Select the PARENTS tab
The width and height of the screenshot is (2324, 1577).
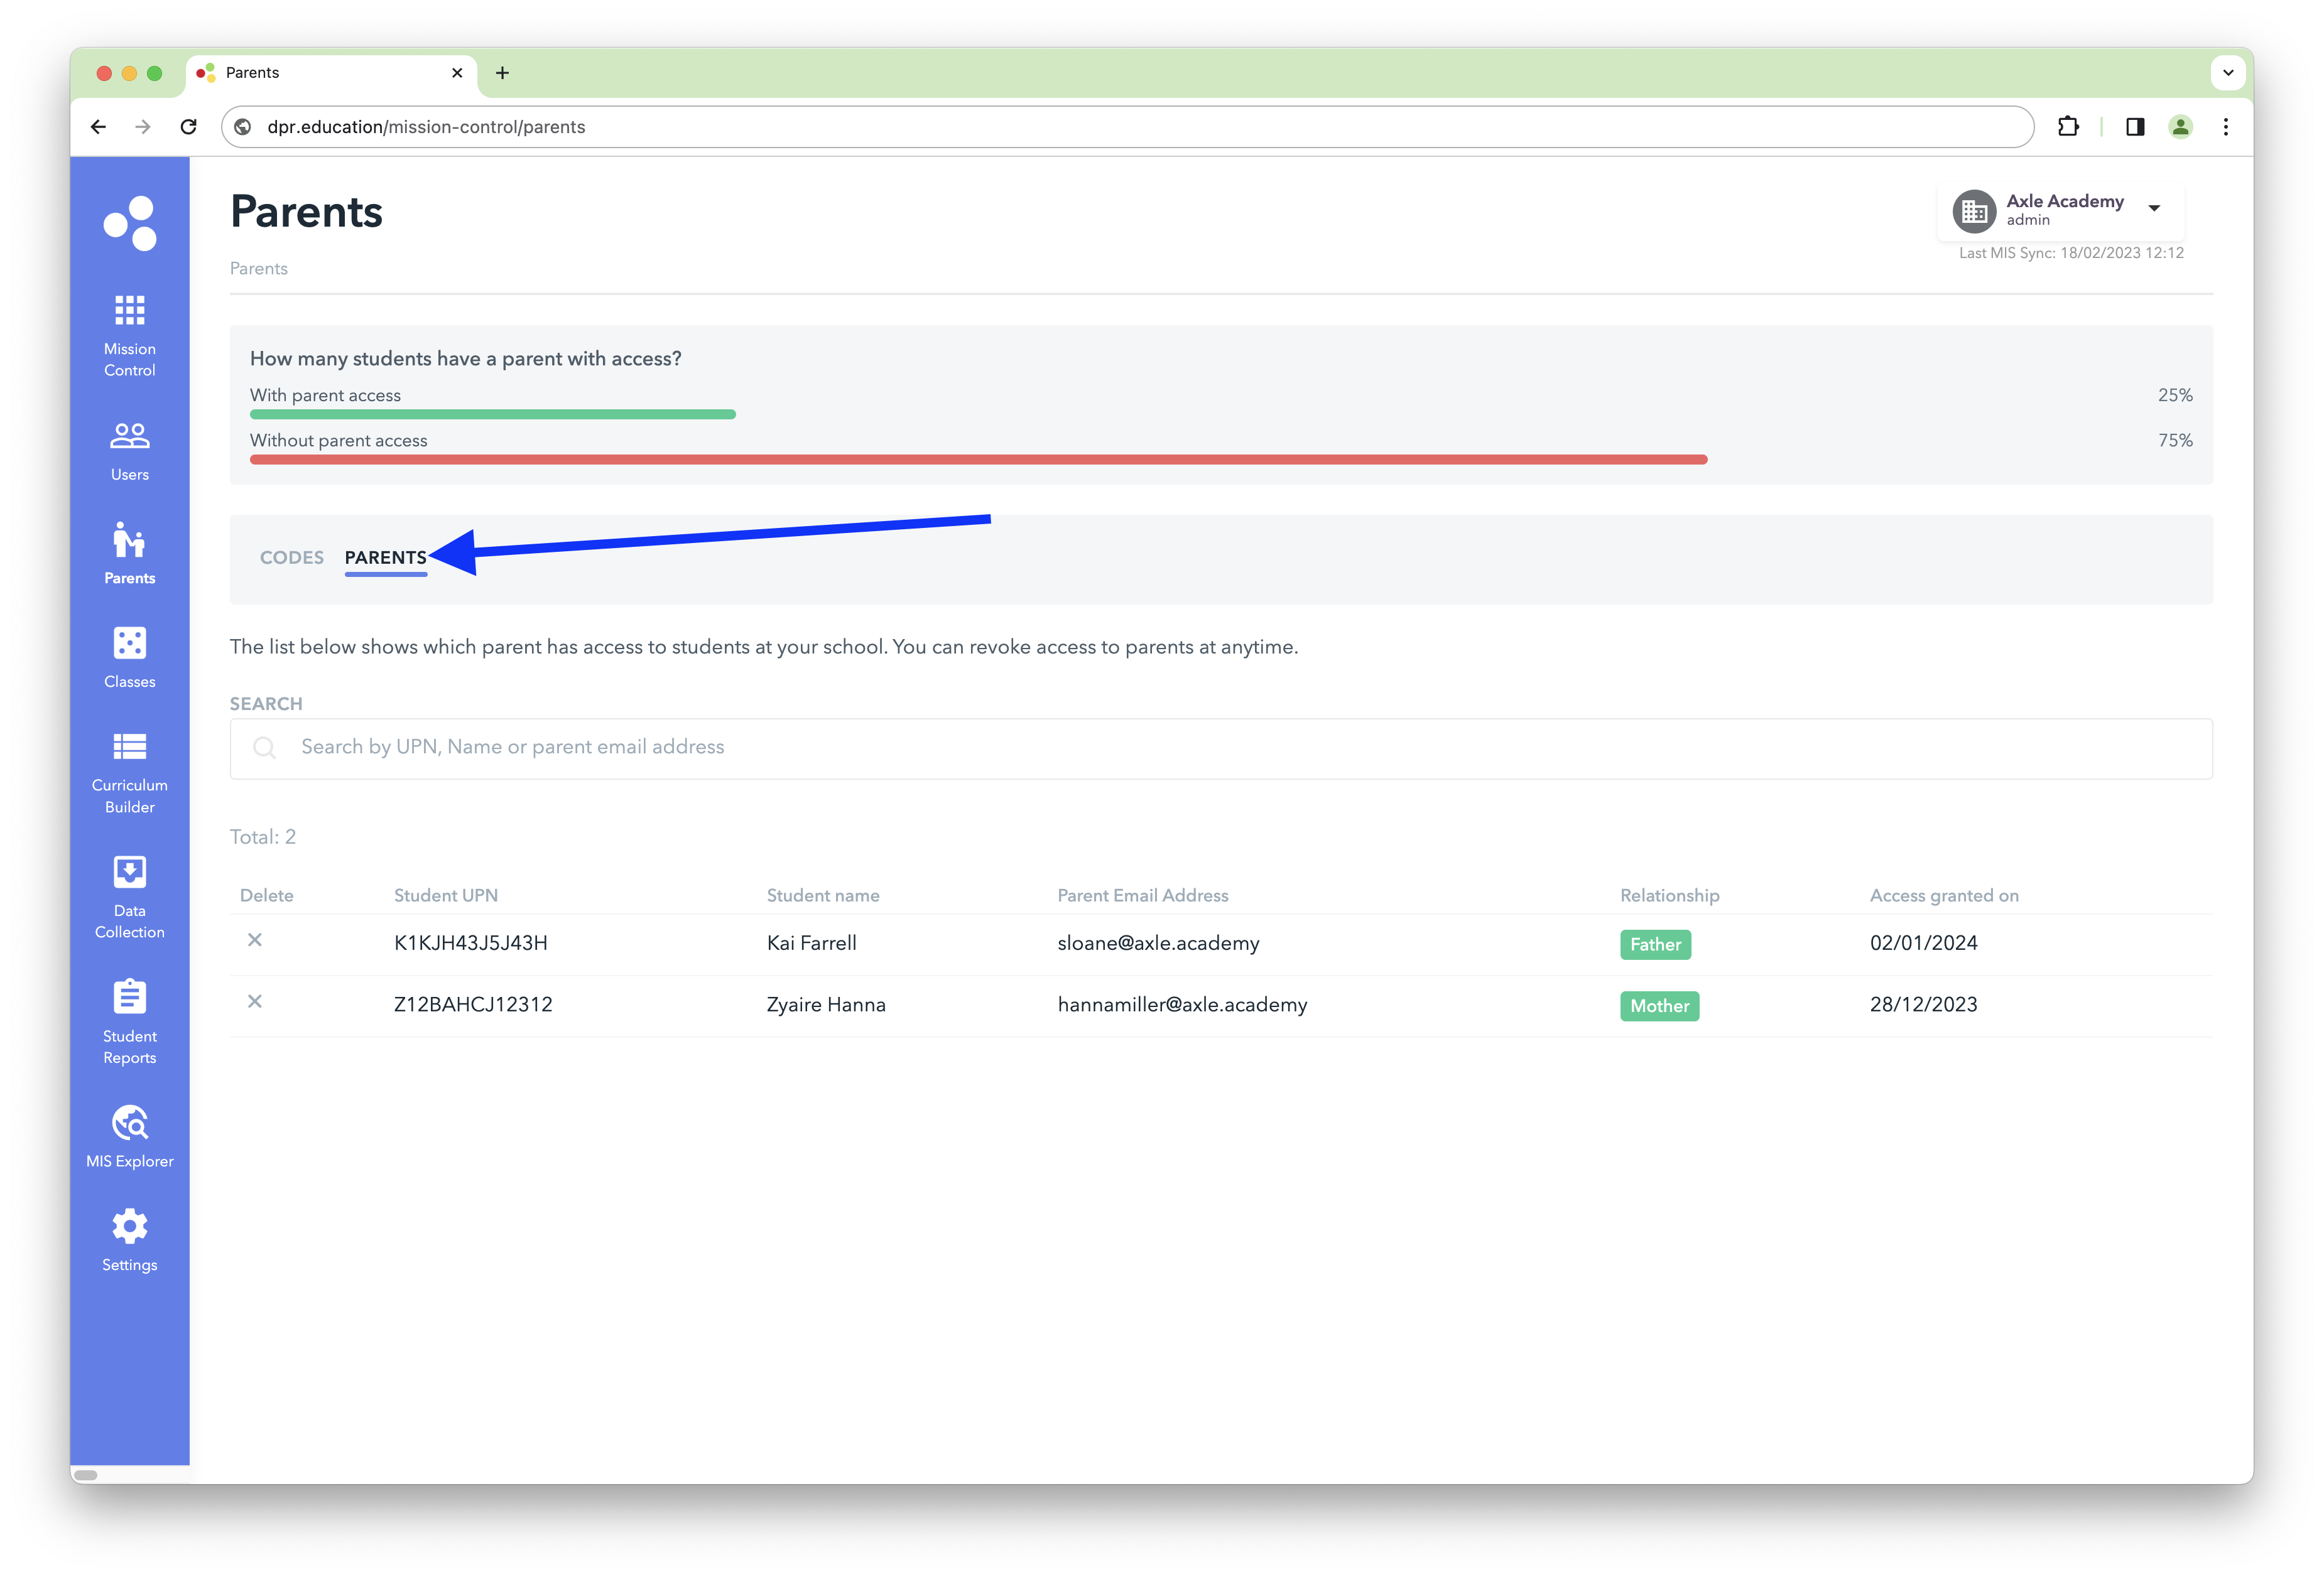[x=386, y=557]
